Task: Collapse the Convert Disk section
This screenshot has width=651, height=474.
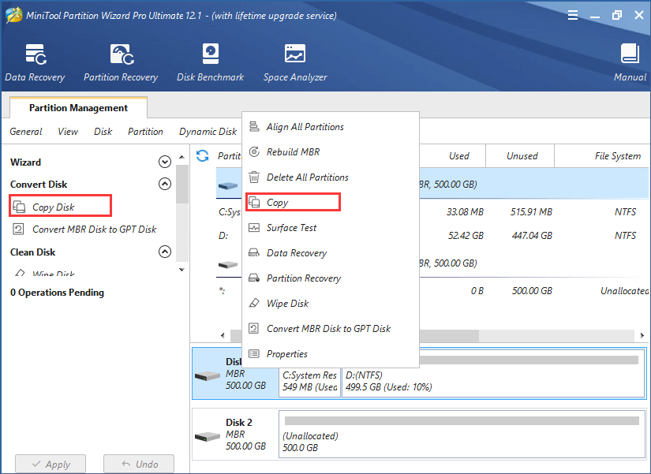Action: coord(165,184)
